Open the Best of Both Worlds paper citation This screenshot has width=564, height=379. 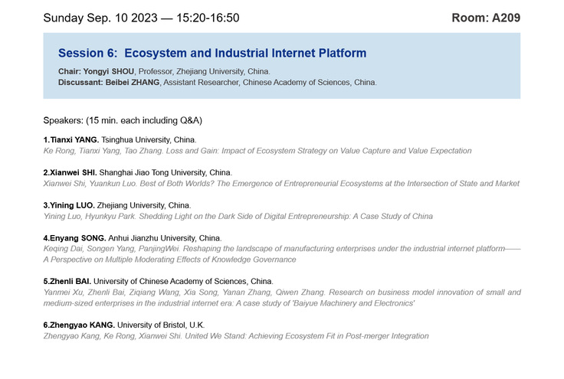(x=281, y=184)
